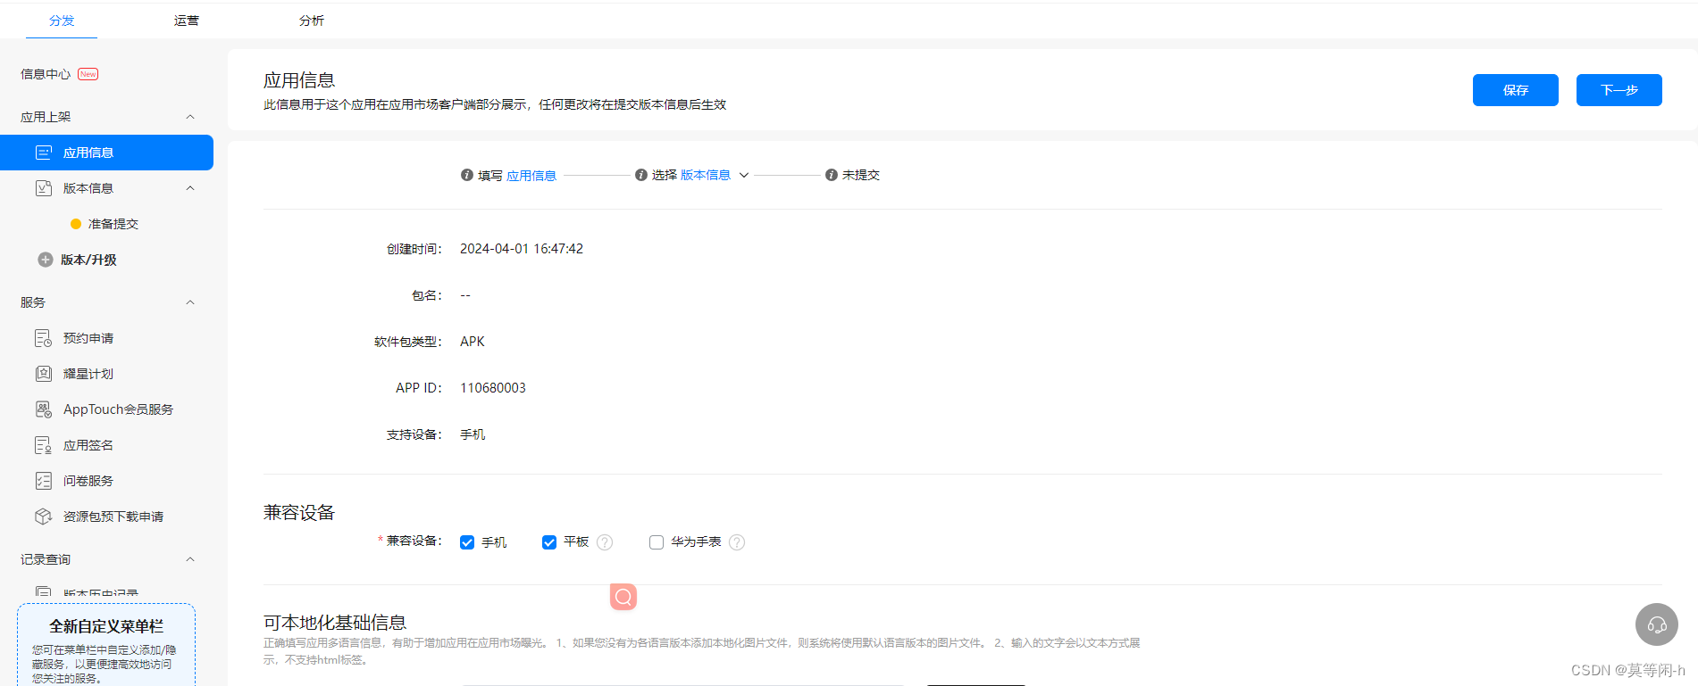Image resolution: width=1698 pixels, height=686 pixels.
Task: Open 版本/升级 in the sidebar
Action: pos(88,260)
